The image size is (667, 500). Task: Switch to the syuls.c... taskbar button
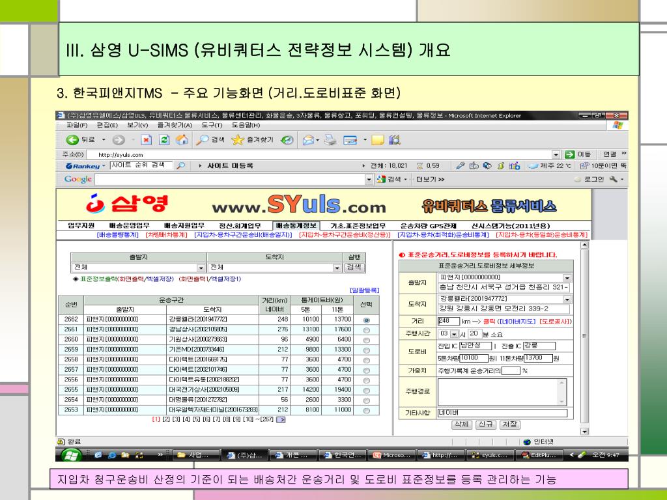490,455
